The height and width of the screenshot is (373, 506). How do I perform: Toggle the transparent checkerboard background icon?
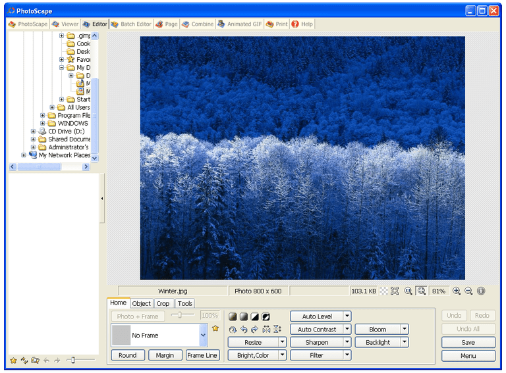click(x=383, y=291)
